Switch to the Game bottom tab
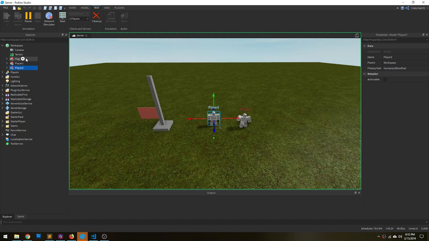 (20, 217)
